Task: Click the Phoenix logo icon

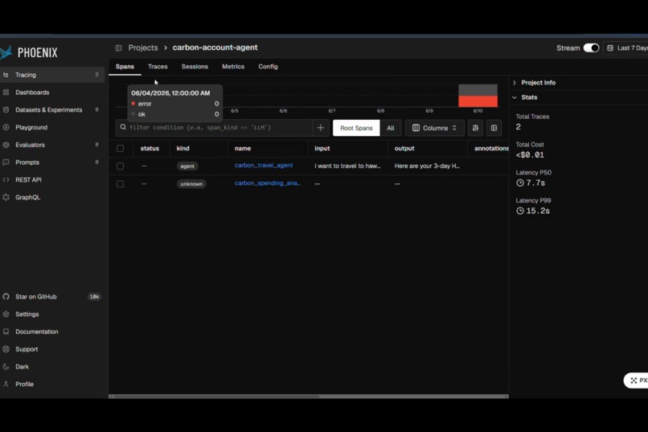Action: point(6,52)
